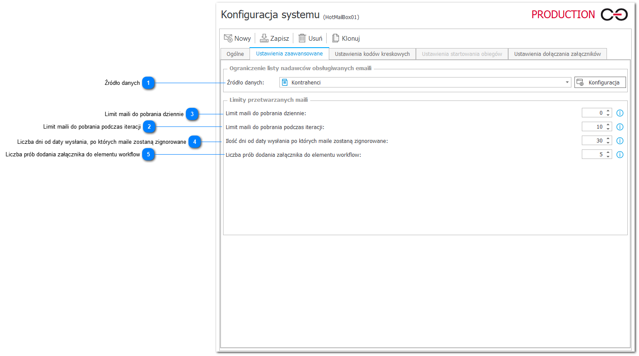Open the Ustawienia startowania obiegów tab
Image resolution: width=639 pixels, height=356 pixels.
point(462,54)
